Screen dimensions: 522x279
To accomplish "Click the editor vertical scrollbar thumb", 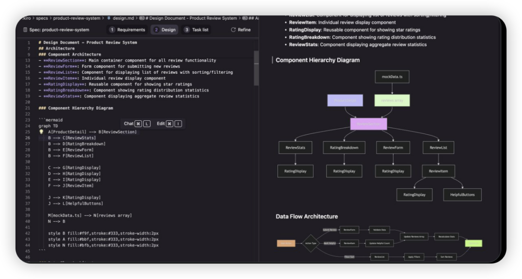I will (x=256, y=68).
